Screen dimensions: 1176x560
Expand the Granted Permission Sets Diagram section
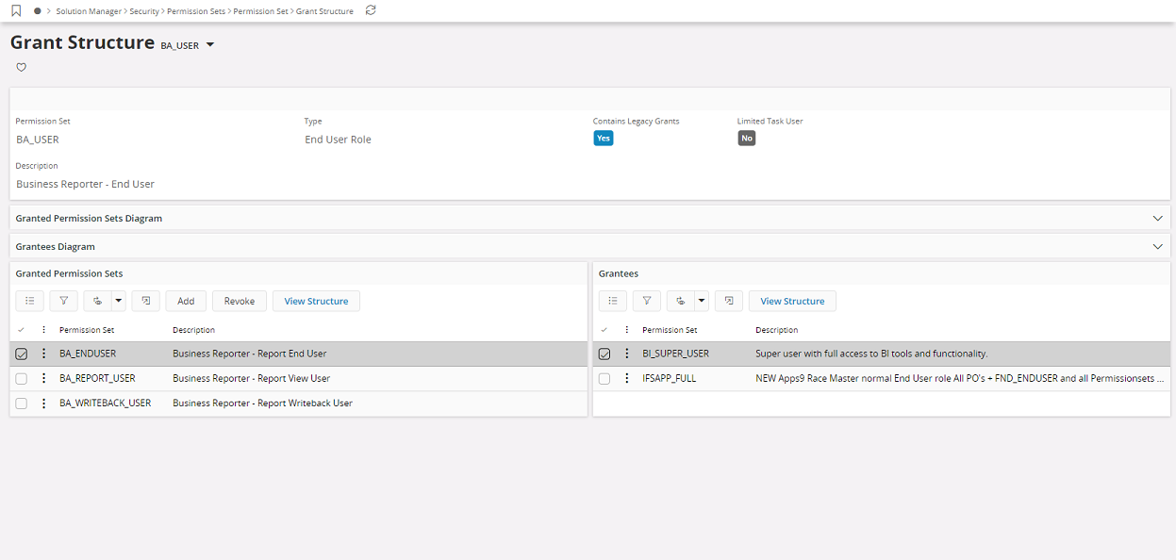(x=1158, y=218)
